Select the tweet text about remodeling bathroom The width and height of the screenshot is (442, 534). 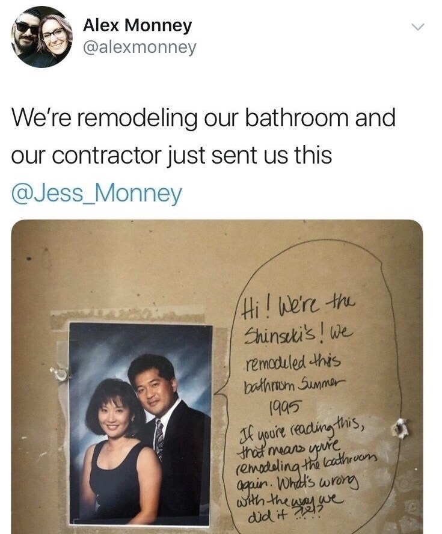pos(204,137)
